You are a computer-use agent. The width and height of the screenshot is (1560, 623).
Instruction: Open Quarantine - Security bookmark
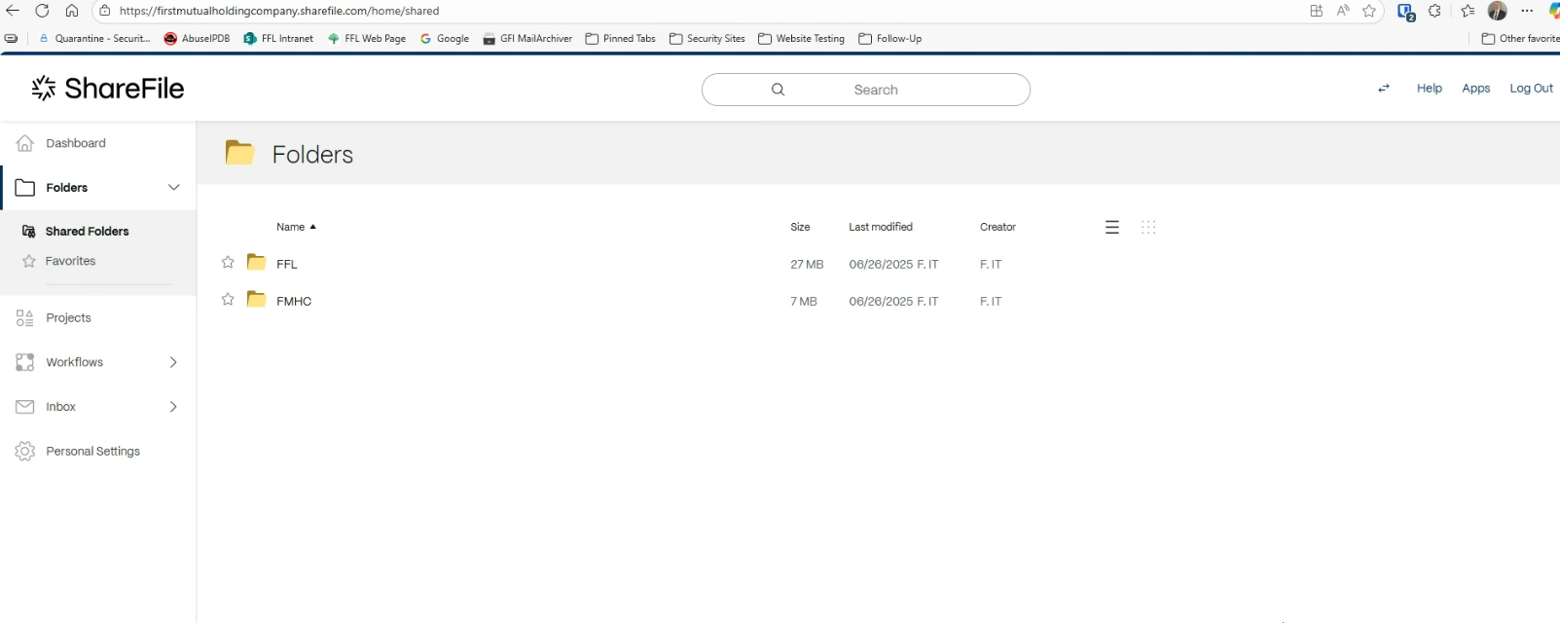94,39
